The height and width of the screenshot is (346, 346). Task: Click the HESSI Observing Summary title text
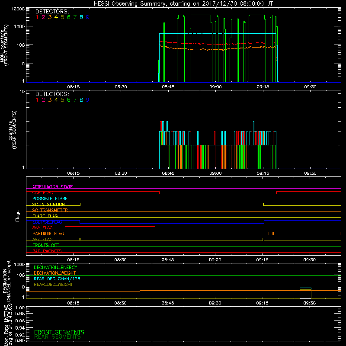tap(183, 4)
